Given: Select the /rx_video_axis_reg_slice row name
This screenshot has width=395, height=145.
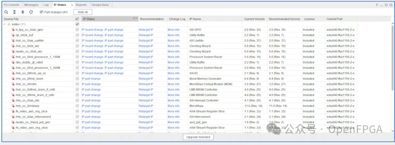Looking at the screenshot, I should [x=31, y=127].
